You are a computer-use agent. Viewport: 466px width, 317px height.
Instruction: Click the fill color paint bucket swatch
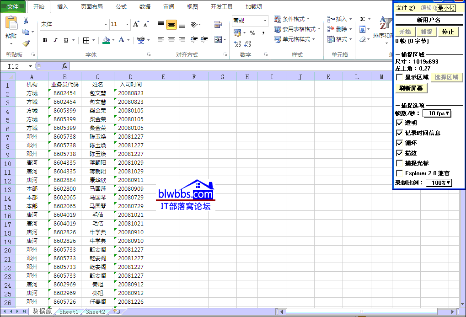pos(106,40)
